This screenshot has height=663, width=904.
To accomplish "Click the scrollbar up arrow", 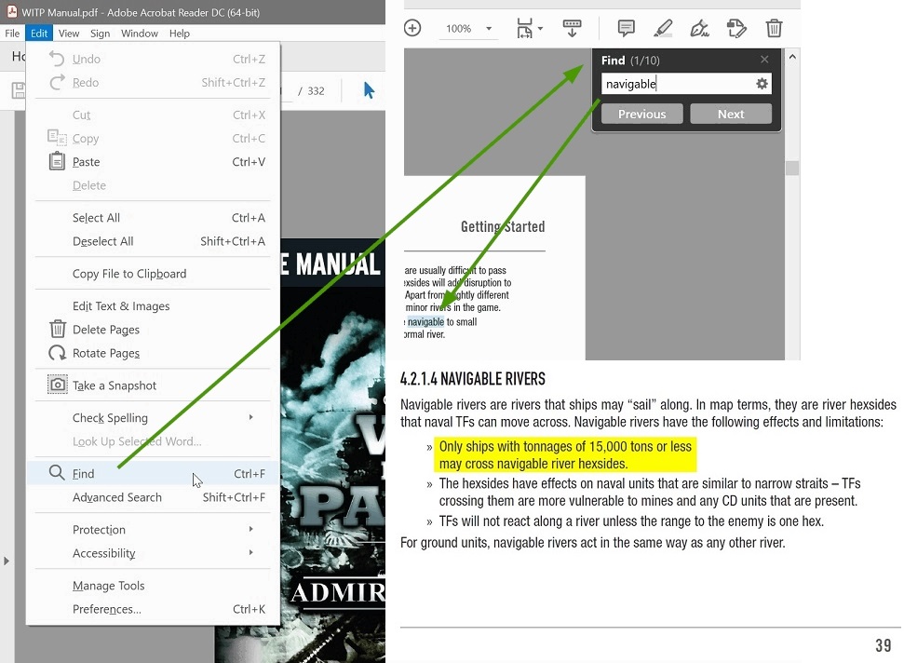I will 792,57.
